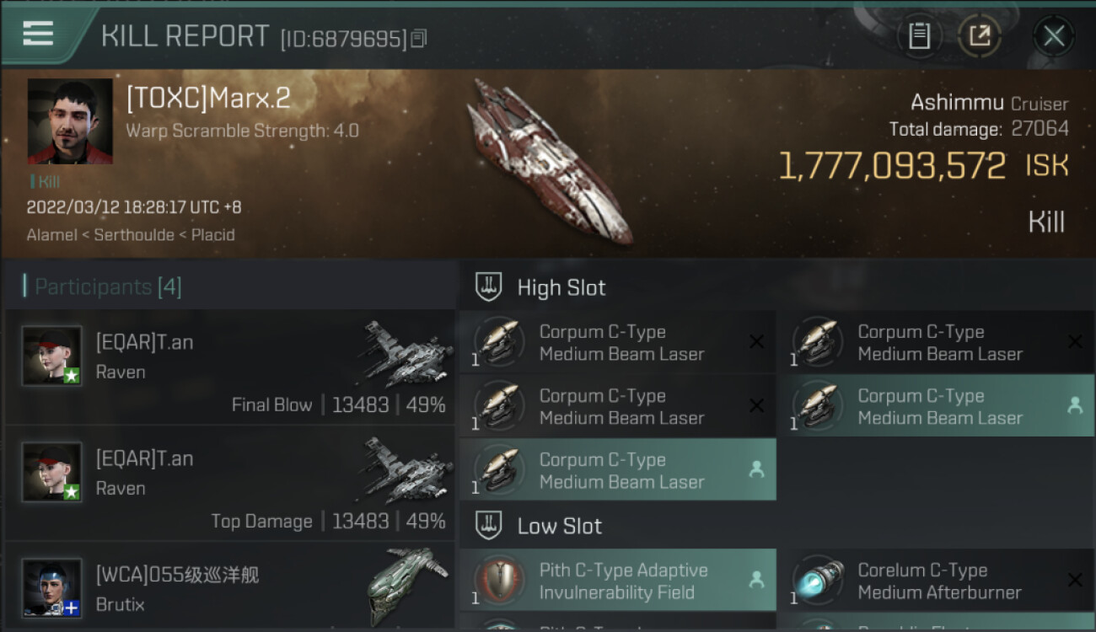Toggle person marker on Pith Adaptive Invulnerability Field
The width and height of the screenshot is (1096, 632).
pyautogui.click(x=756, y=580)
